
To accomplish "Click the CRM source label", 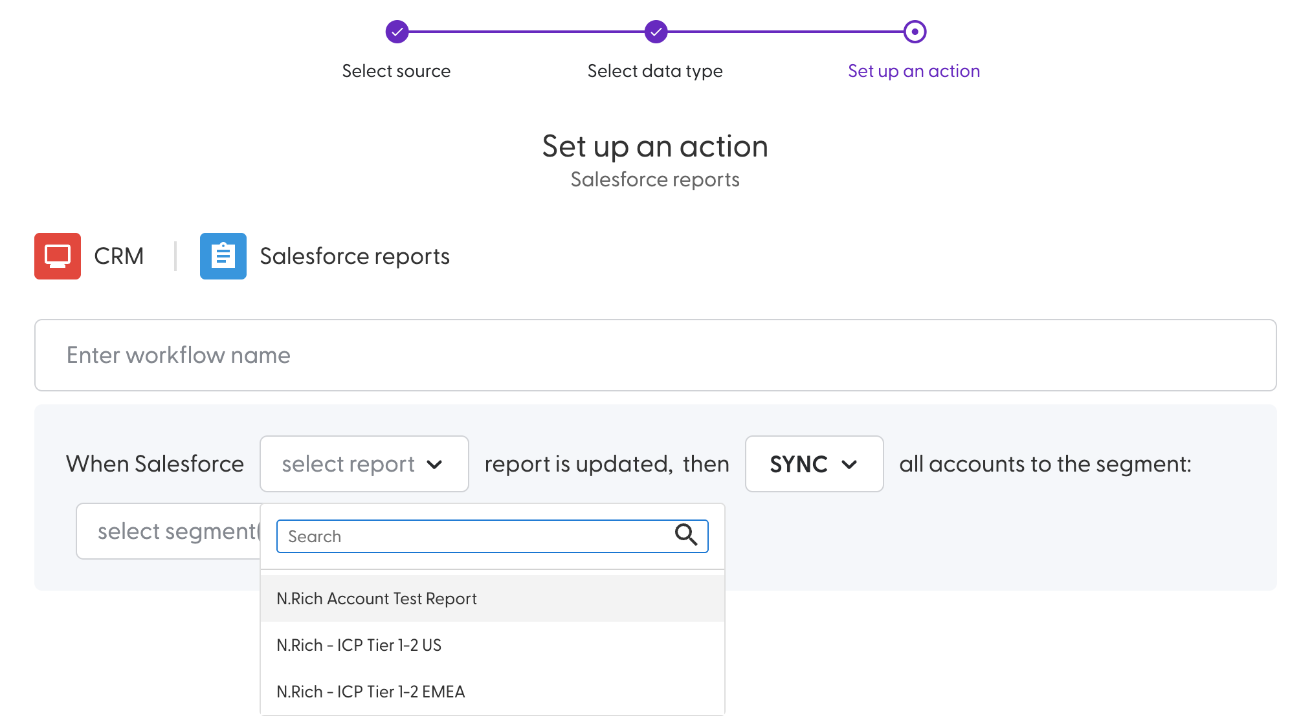I will pyautogui.click(x=119, y=256).
